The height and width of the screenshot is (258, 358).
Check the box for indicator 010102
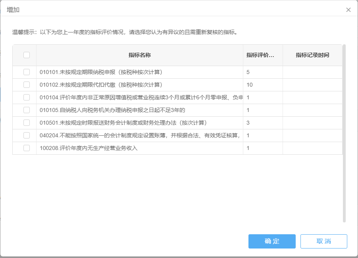pyautogui.click(x=27, y=85)
